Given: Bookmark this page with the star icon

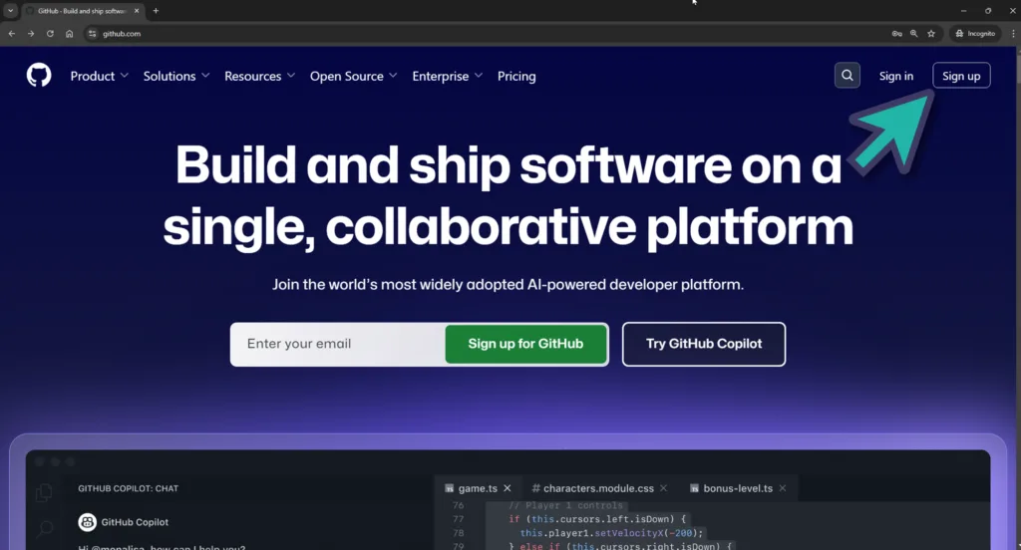Looking at the screenshot, I should pyautogui.click(x=931, y=33).
